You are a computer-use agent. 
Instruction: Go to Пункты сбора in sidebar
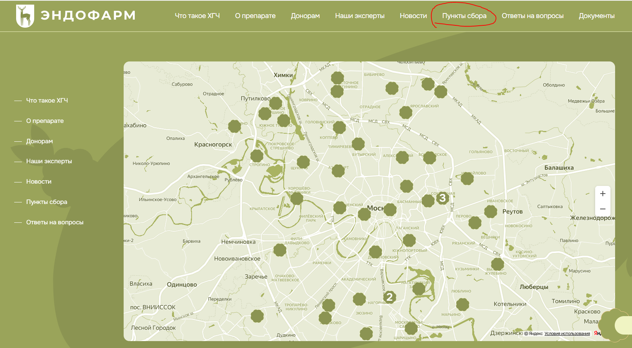coord(47,202)
